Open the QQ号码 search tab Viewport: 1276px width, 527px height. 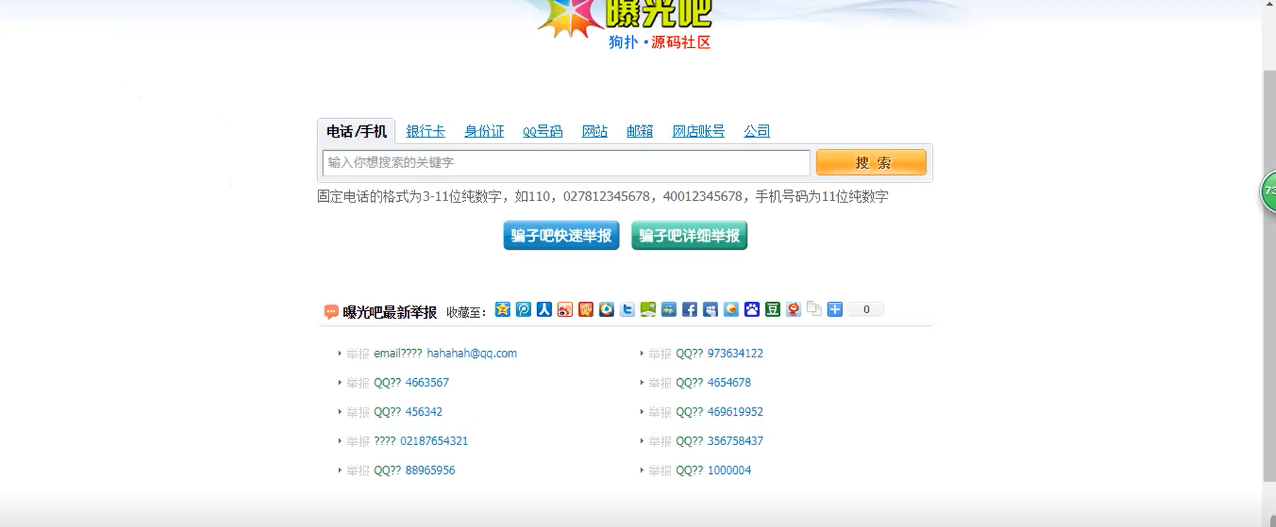[x=542, y=131]
